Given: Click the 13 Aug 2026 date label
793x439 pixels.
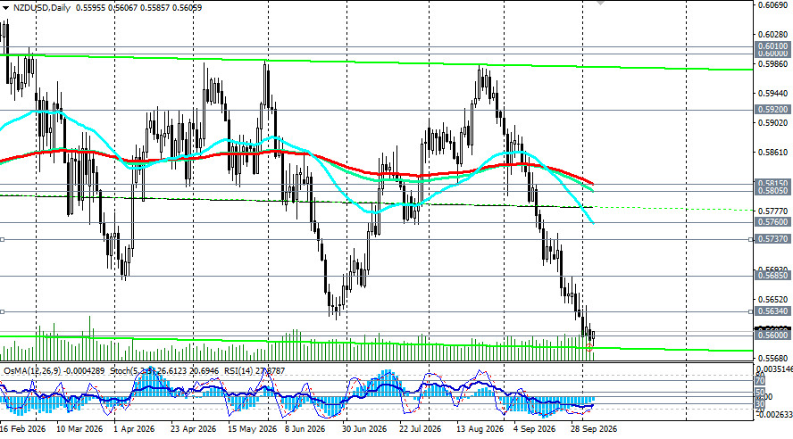Looking at the screenshot, I should [x=480, y=429].
